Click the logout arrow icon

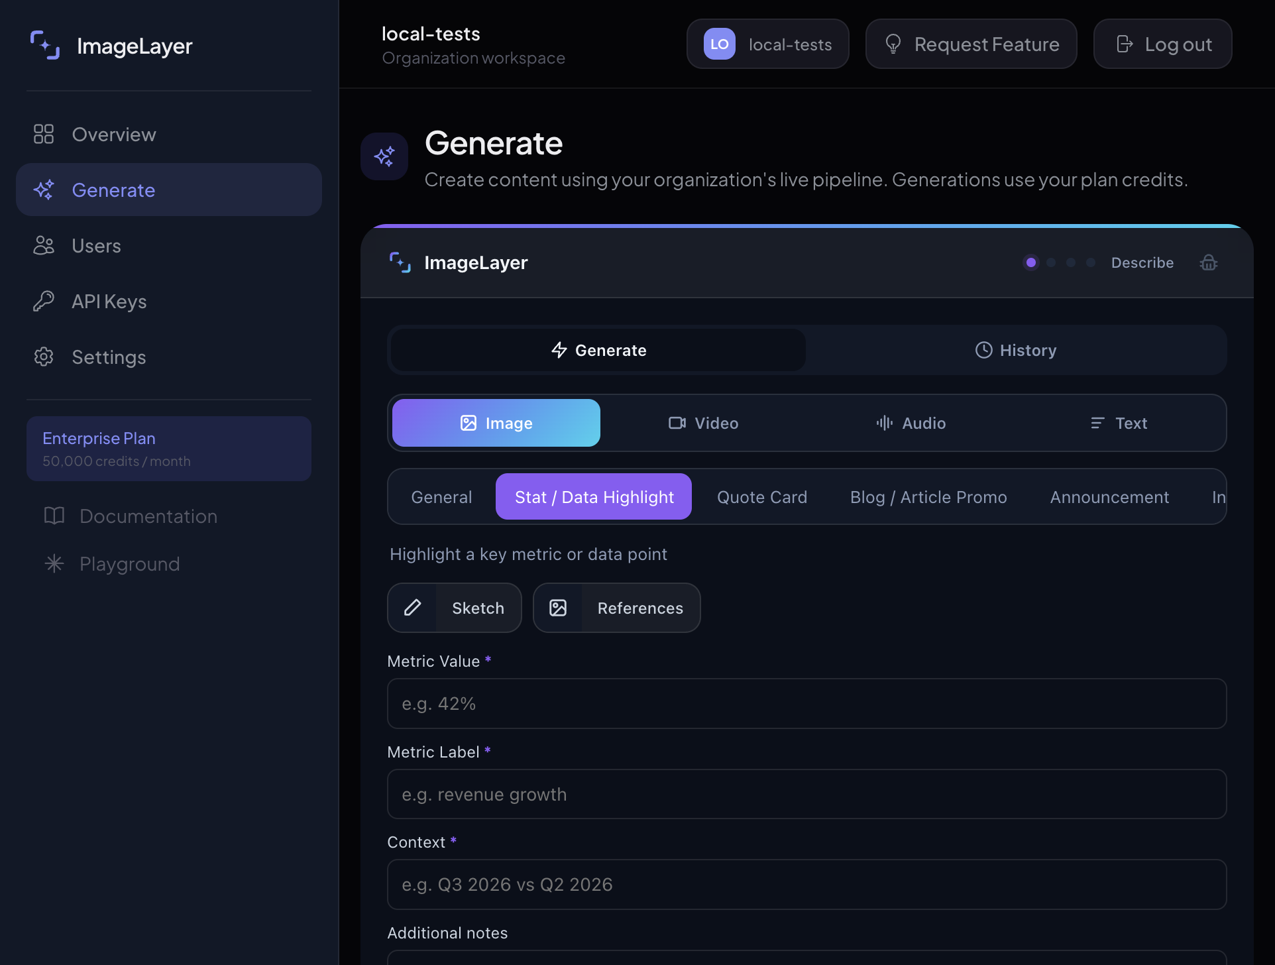[x=1125, y=44]
